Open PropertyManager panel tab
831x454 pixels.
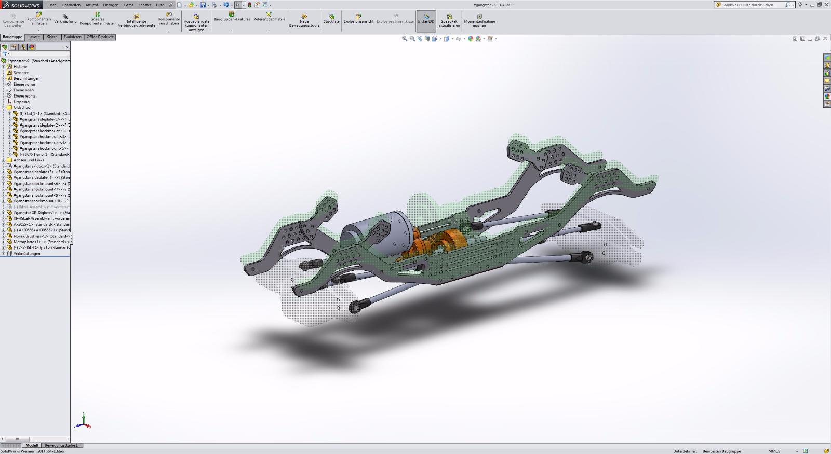coord(14,47)
